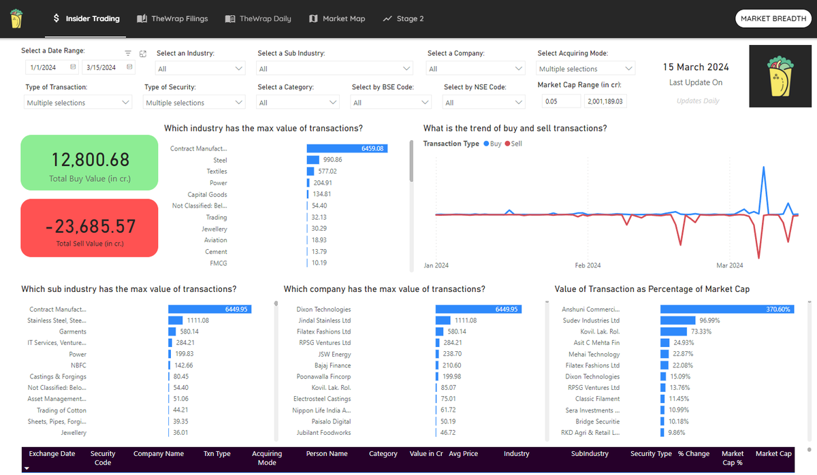
Task: Expand the Select an Industry dropdown
Action: pyautogui.click(x=200, y=69)
